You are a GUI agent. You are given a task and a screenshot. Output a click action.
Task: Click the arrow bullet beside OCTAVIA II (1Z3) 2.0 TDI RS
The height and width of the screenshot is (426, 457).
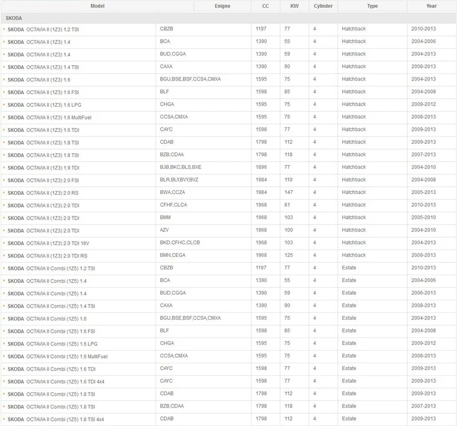point(4,255)
